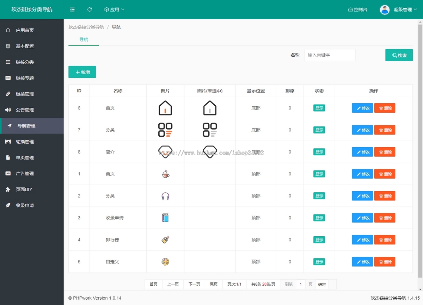423x305 pixels.
Task: Expand the 应用 dropdown menu
Action: click(115, 10)
